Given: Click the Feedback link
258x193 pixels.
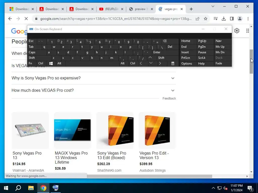Looking at the screenshot, I should [169, 99].
